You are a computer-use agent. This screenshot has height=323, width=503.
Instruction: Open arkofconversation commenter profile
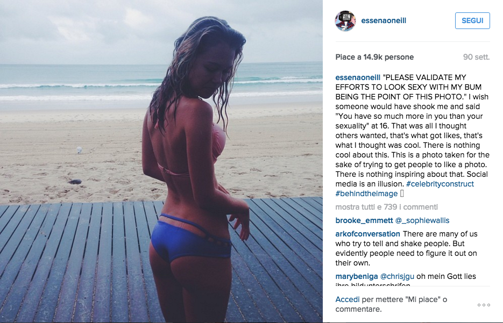coord(367,234)
